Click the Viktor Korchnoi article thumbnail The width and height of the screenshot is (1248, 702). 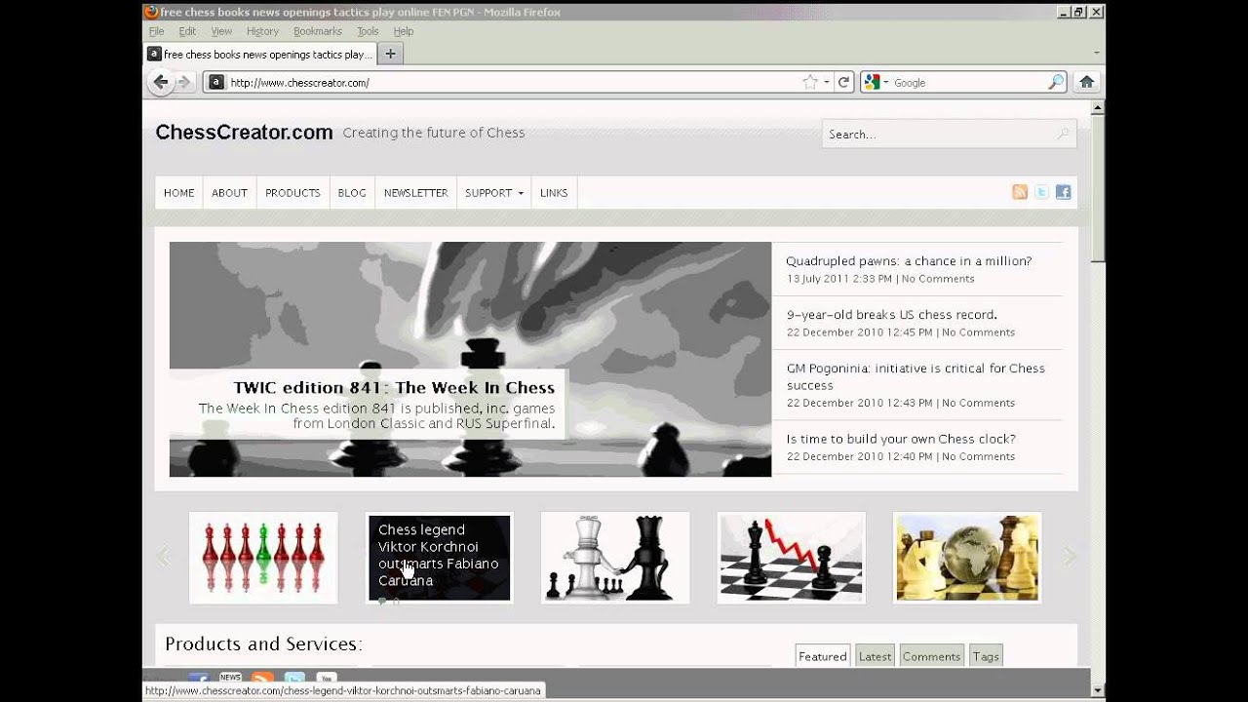click(439, 558)
